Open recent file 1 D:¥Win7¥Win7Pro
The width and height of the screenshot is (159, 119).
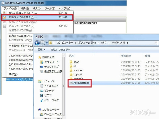point(21,56)
